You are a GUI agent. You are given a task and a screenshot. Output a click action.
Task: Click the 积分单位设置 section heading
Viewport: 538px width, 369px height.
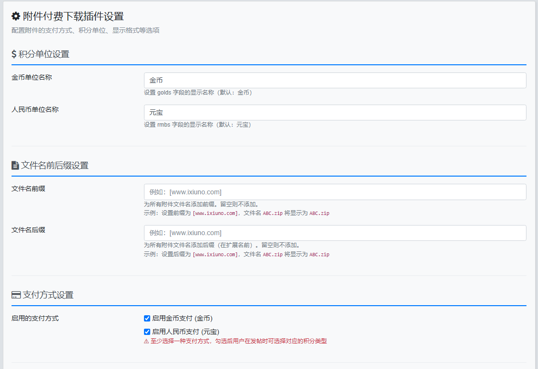[44, 54]
